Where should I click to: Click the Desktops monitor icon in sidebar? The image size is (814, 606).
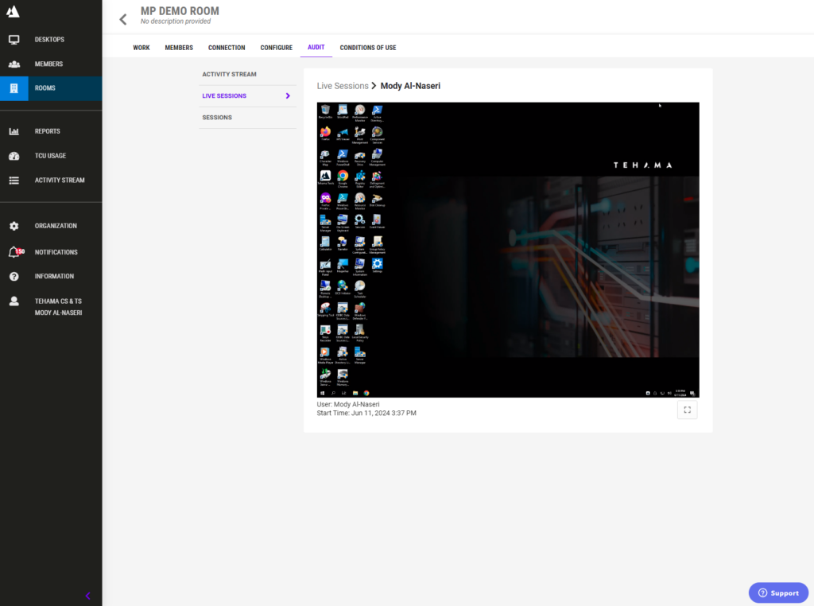(14, 40)
